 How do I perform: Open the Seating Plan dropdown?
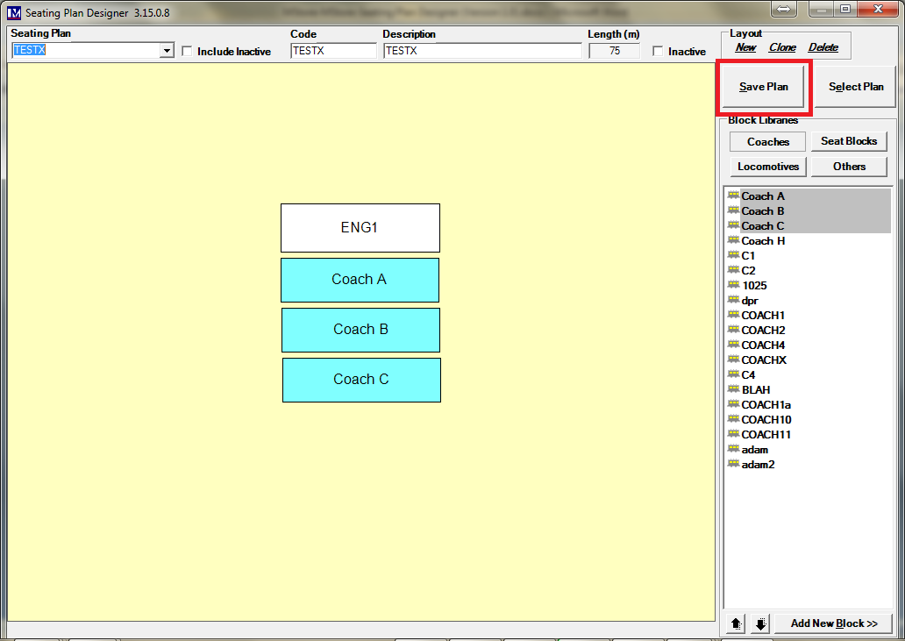pos(167,51)
